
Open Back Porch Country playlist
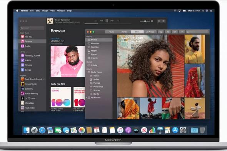[32, 79]
